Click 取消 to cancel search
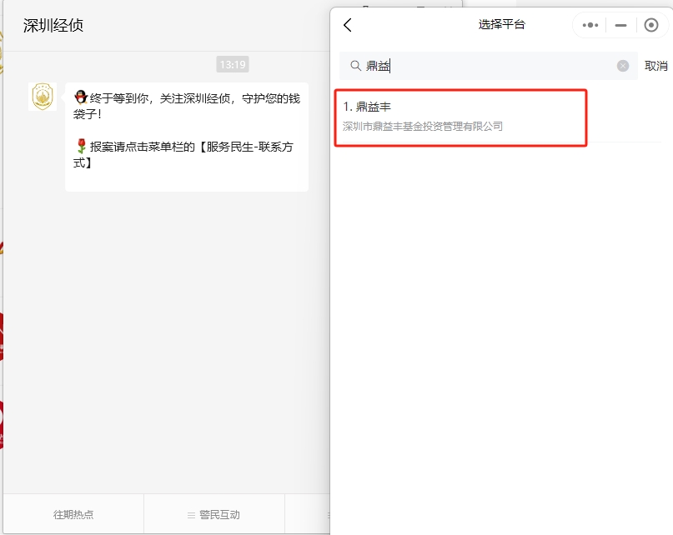673x535 pixels. click(655, 66)
